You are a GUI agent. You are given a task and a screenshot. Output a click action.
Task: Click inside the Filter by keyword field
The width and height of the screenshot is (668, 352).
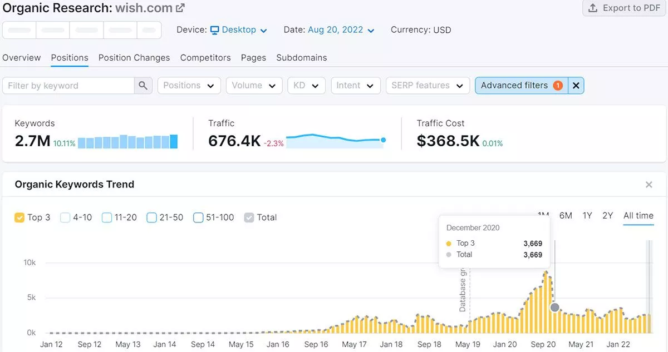(x=67, y=85)
